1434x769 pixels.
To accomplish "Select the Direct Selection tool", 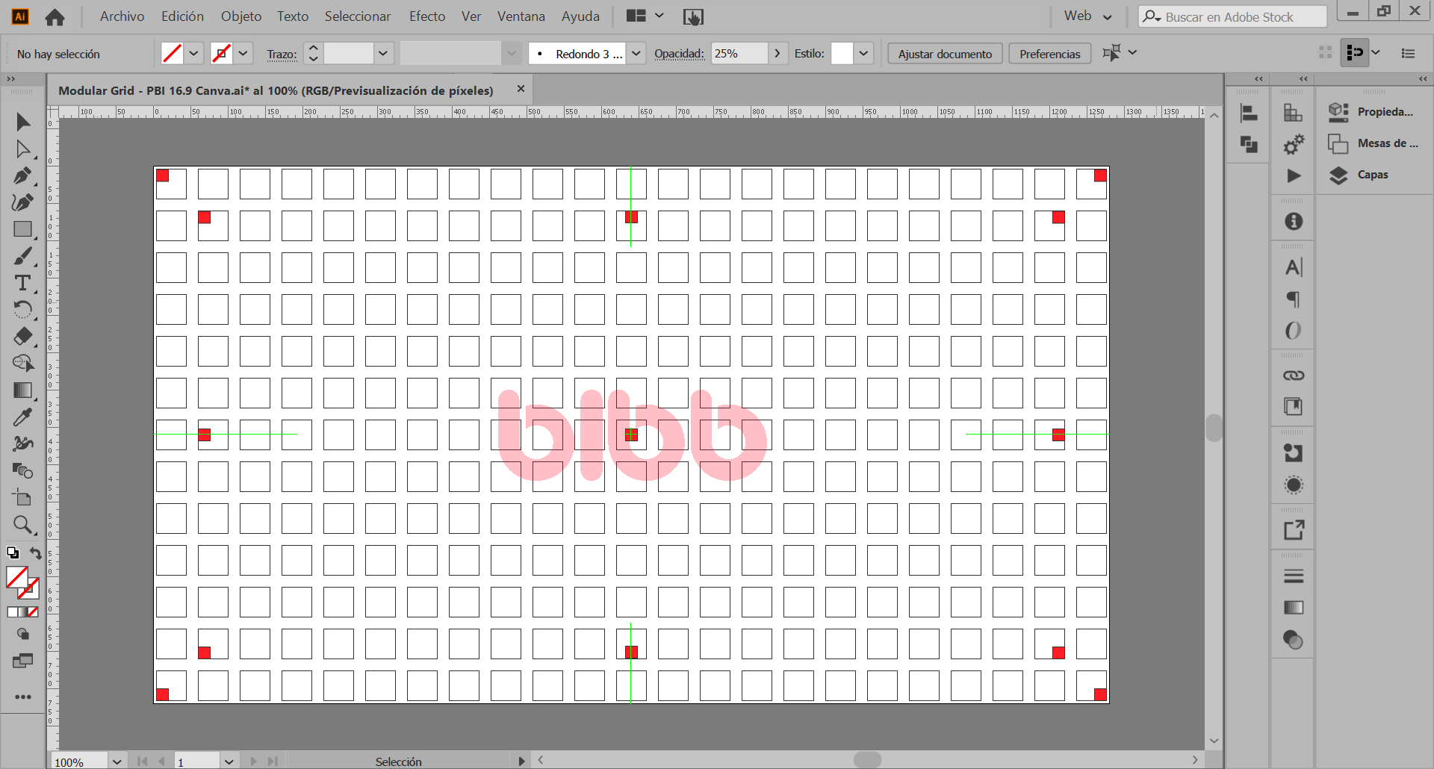I will coord(22,149).
